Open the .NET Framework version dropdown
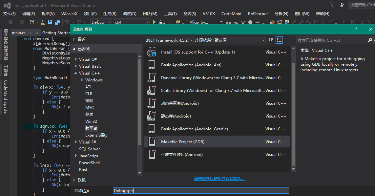This screenshot has width=375, height=196. point(169,40)
